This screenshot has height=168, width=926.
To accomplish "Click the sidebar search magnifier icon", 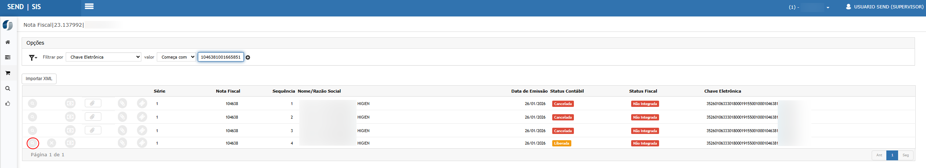I will (x=8, y=88).
